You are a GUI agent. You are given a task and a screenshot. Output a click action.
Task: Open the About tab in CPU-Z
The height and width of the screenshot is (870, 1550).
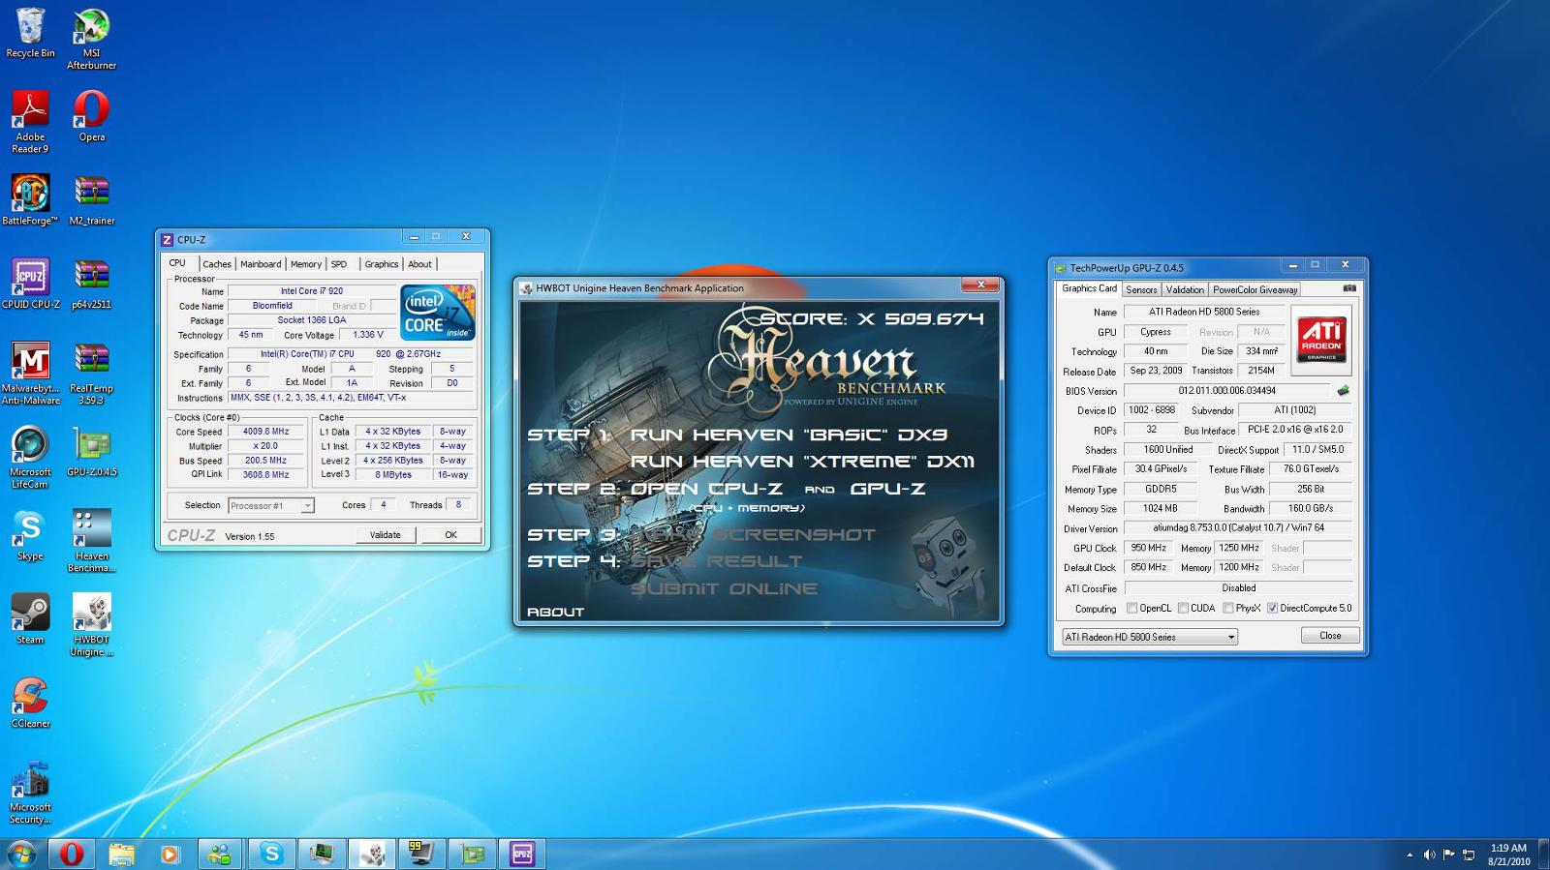[419, 264]
